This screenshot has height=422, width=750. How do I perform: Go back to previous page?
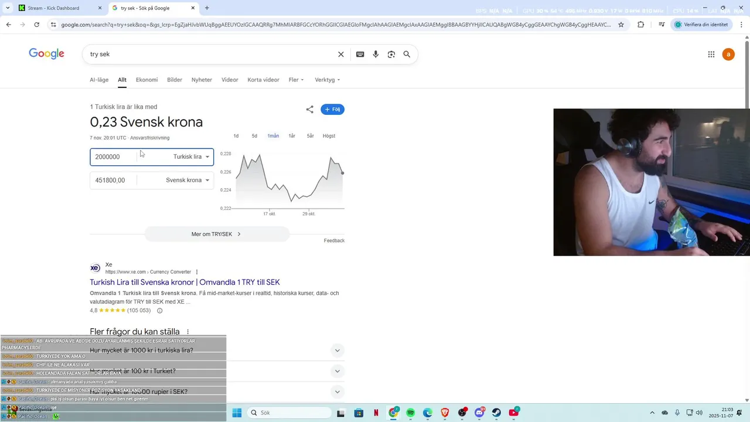point(8,25)
